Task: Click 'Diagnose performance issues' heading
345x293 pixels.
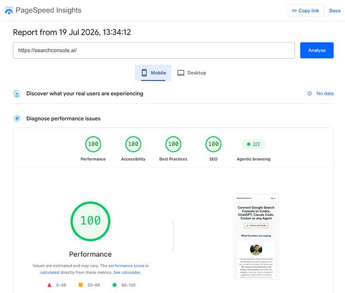Action: 63,118
